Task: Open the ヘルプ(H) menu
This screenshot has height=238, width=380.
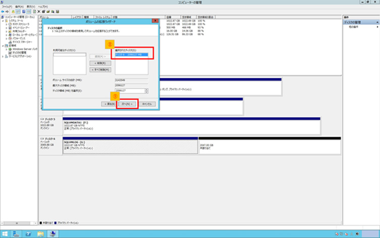Action: 43,7
